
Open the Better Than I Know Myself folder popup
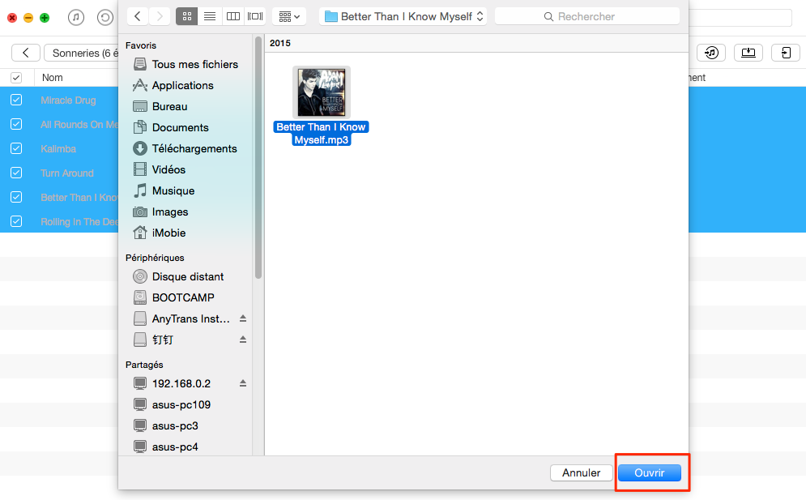pos(403,16)
